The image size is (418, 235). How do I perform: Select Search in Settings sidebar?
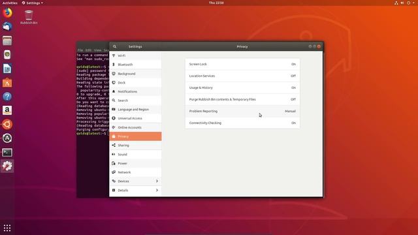pyautogui.click(x=135, y=101)
